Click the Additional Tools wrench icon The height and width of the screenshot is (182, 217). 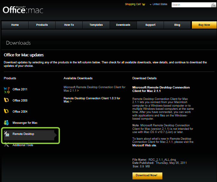coord(6,145)
